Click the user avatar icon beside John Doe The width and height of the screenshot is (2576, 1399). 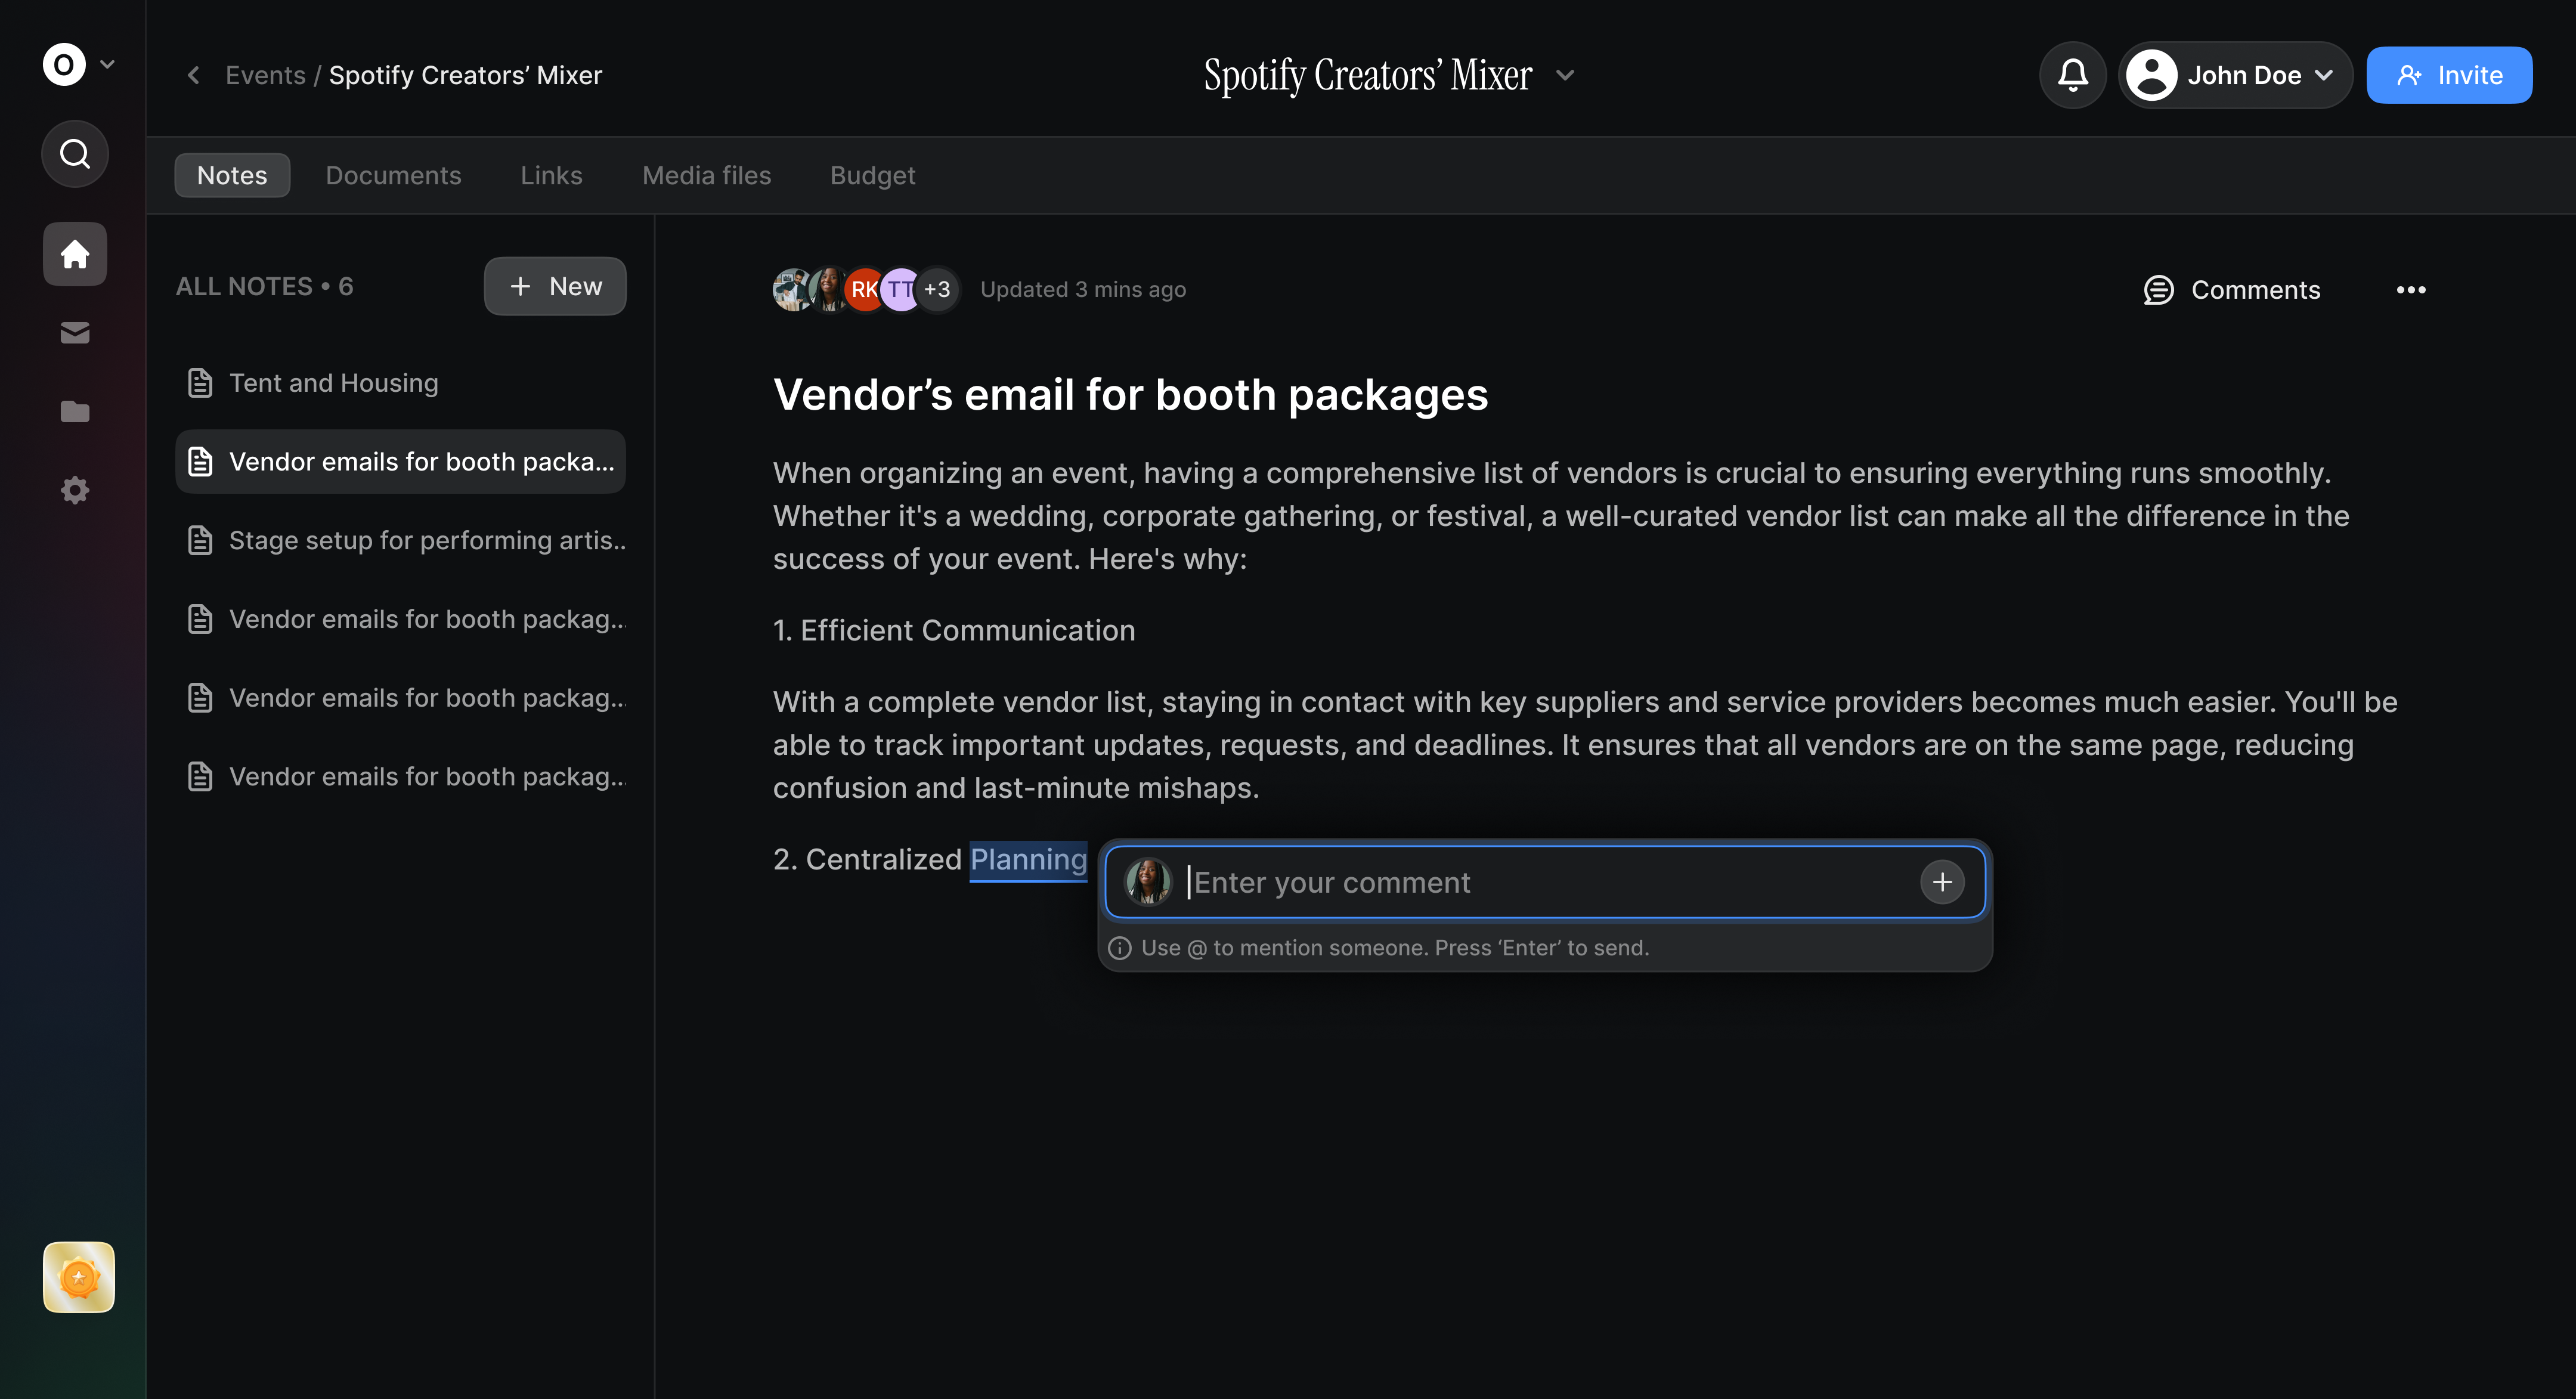pyautogui.click(x=2152, y=75)
